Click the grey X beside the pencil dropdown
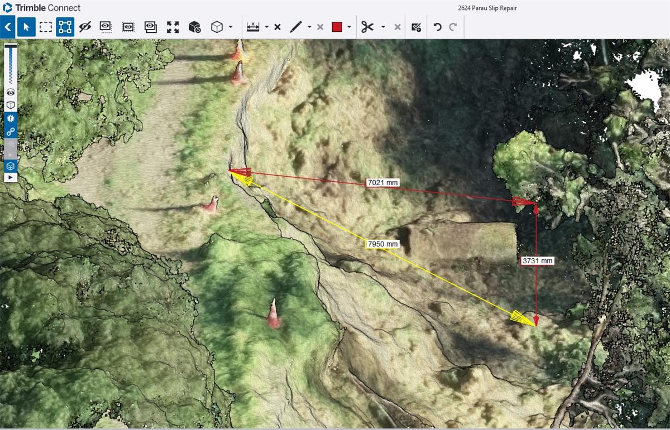This screenshot has height=430, width=670. tap(320, 27)
